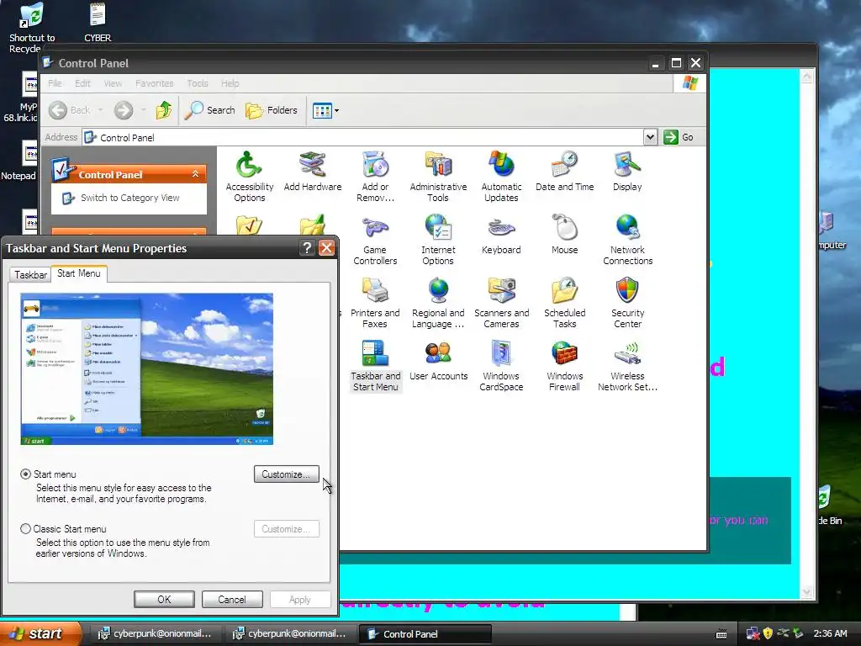Click Cancel in Taskbar properties dialog
Screen dimensions: 861x646
coord(232,599)
